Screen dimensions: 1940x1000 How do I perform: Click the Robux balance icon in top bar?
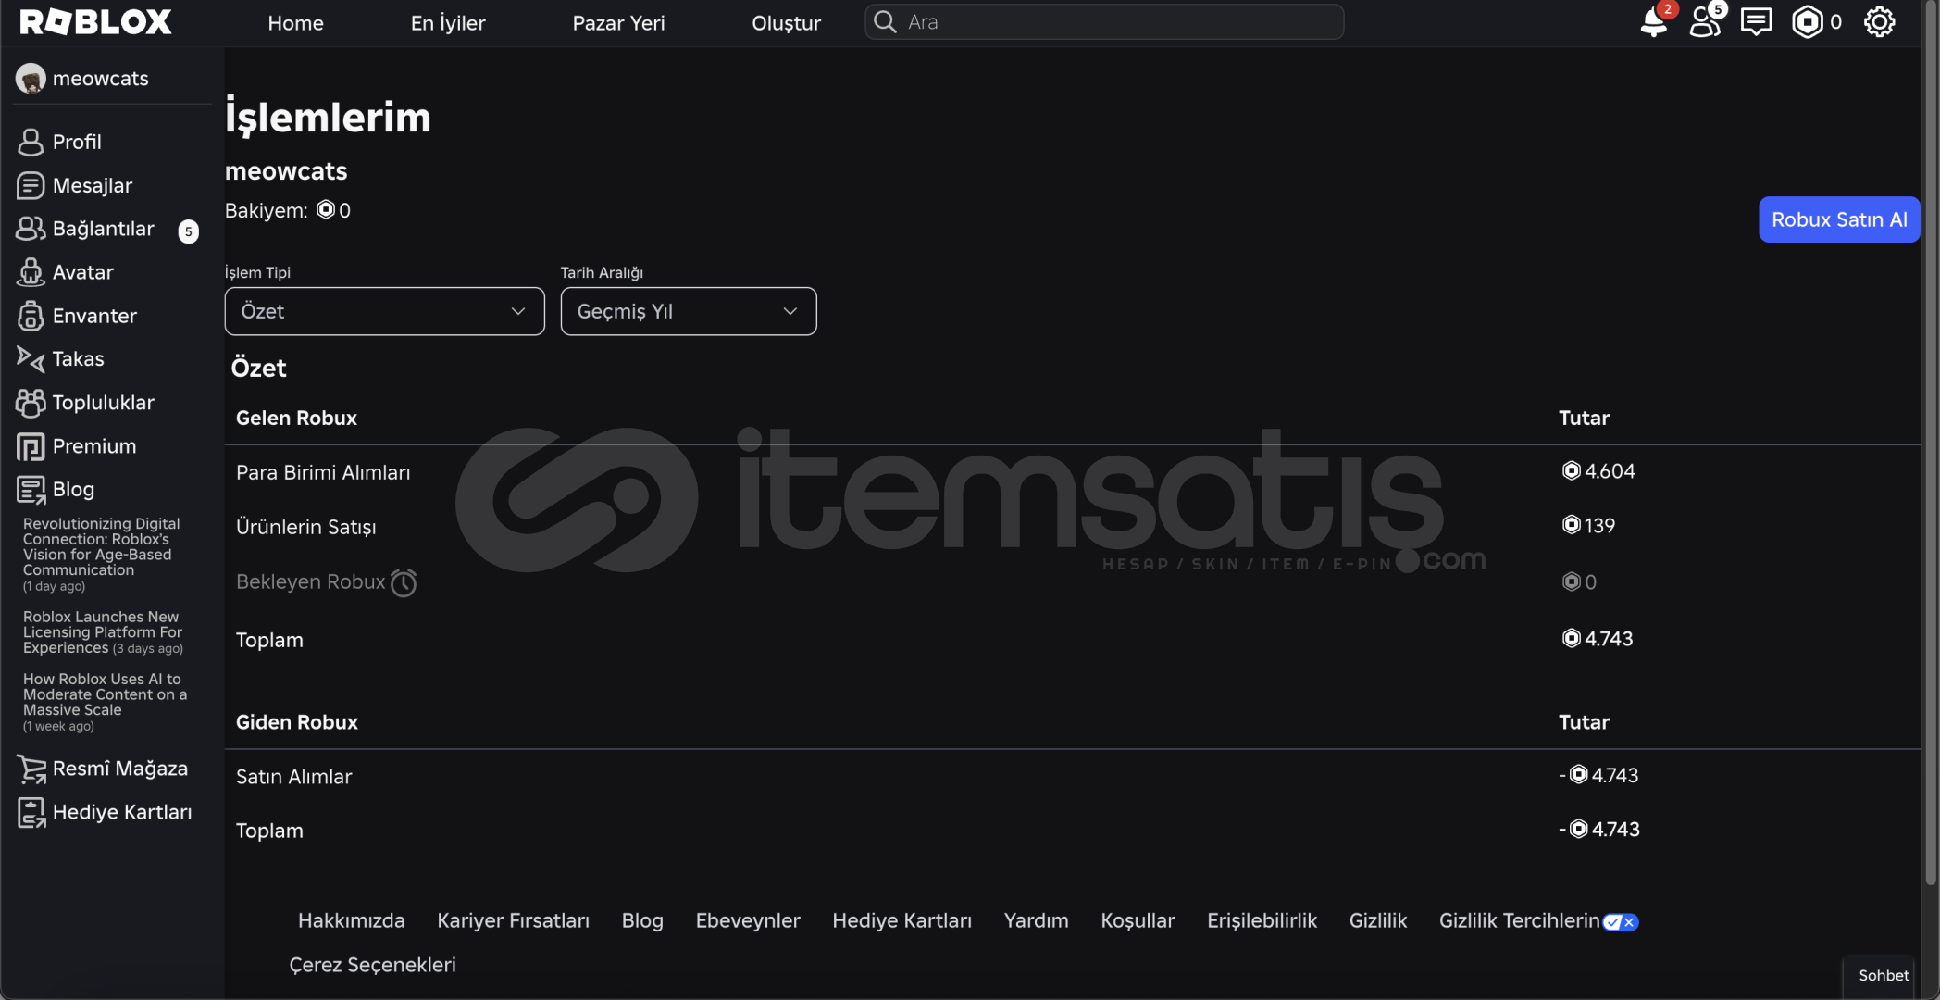pos(1807,22)
